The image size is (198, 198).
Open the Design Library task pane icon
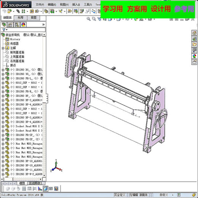coord(194,39)
